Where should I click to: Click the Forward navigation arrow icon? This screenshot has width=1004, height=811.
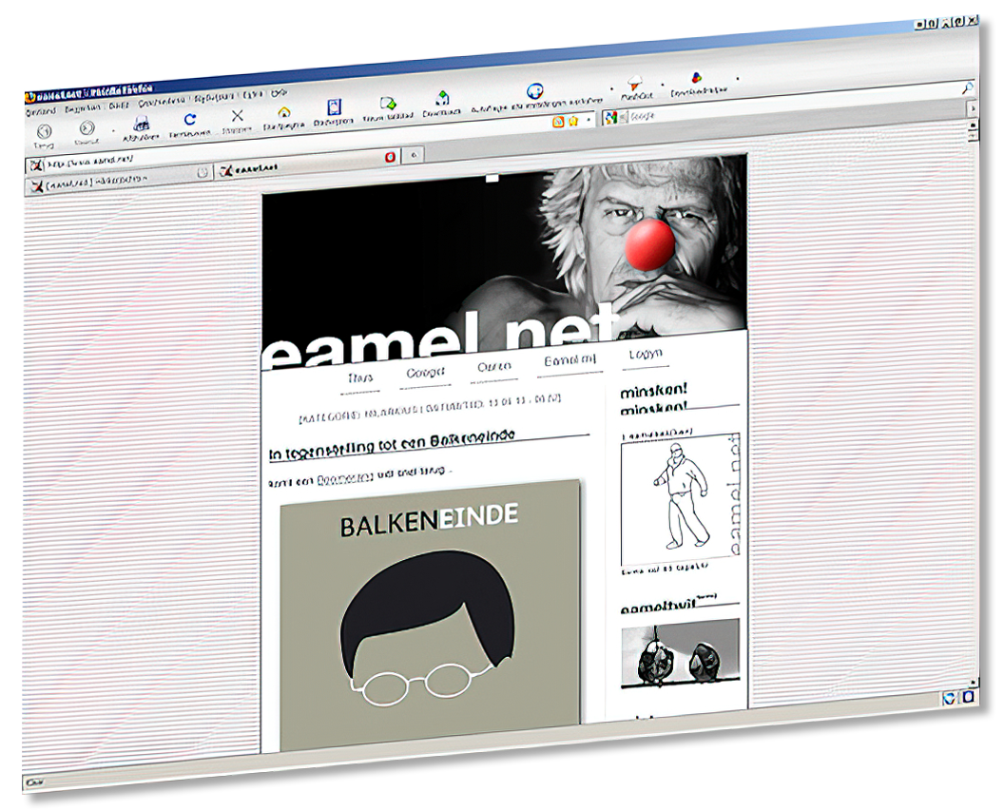(87, 128)
